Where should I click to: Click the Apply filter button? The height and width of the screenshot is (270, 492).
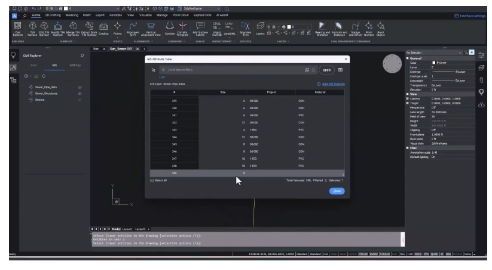(x=326, y=70)
